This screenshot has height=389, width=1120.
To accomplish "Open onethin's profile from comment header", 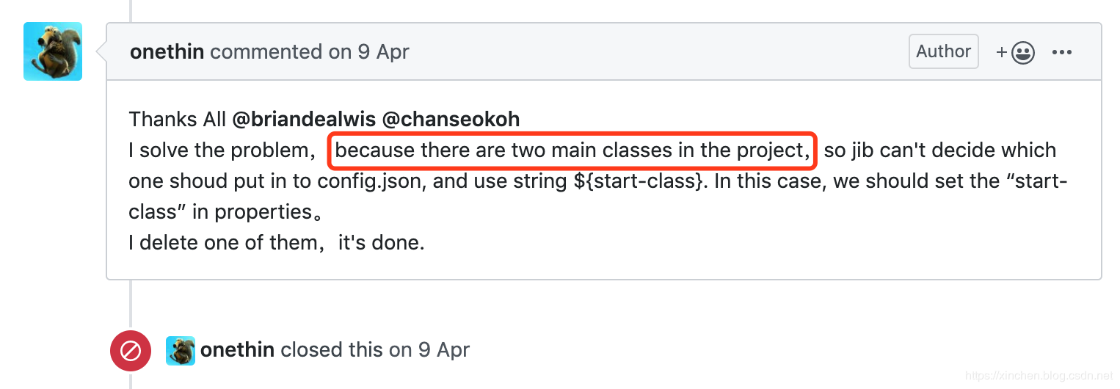I will [167, 52].
